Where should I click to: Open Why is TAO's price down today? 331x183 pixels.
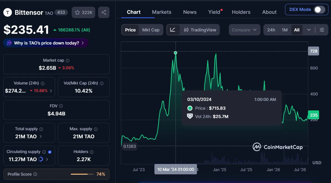[46, 43]
